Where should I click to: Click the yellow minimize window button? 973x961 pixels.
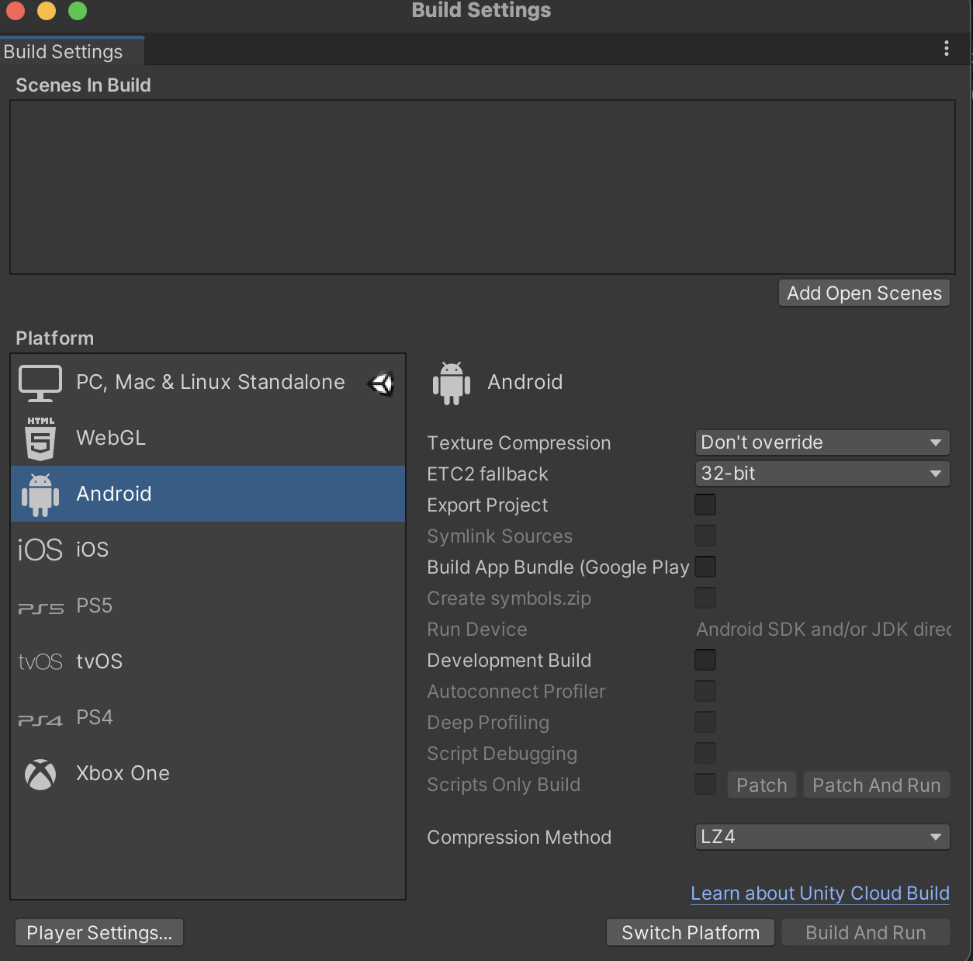coord(47,11)
